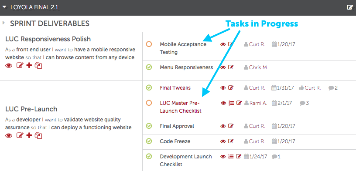
Task: Click the calendar icon on Code Freeze row
Action: [274, 141]
